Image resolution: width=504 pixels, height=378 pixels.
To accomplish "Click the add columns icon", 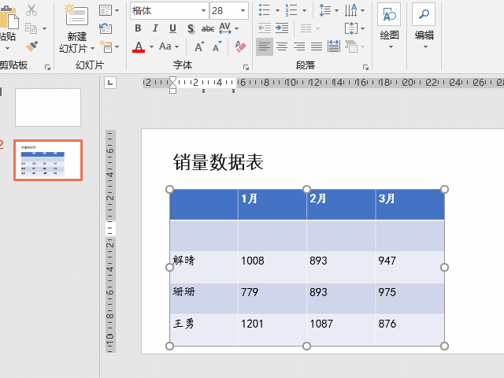I will [306, 28].
